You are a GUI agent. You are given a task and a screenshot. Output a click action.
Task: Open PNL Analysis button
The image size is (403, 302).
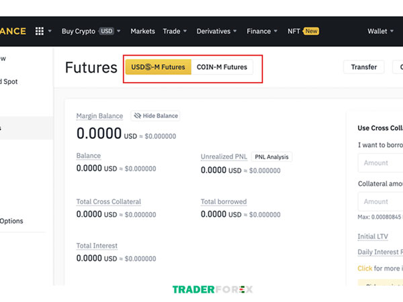272,157
